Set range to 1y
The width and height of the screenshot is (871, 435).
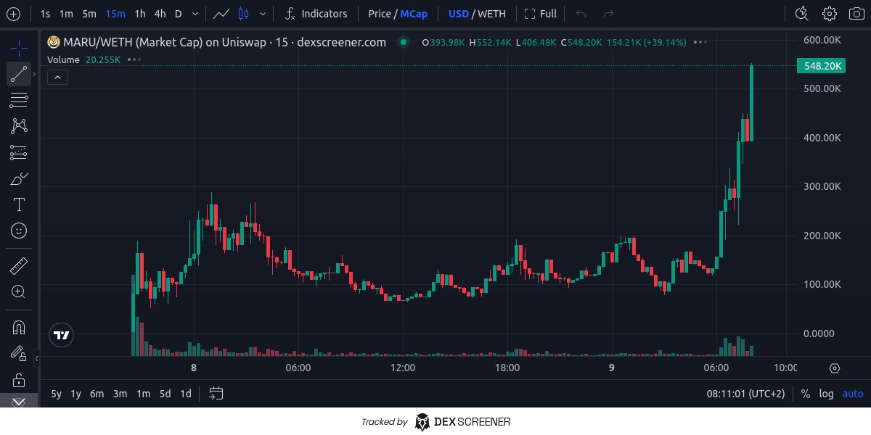click(75, 394)
